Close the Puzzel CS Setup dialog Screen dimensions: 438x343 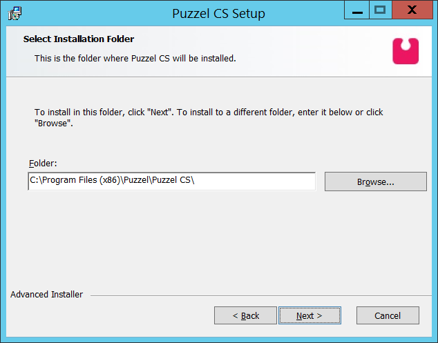[x=412, y=10]
